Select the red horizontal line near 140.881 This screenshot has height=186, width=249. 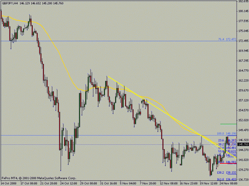(228, 163)
